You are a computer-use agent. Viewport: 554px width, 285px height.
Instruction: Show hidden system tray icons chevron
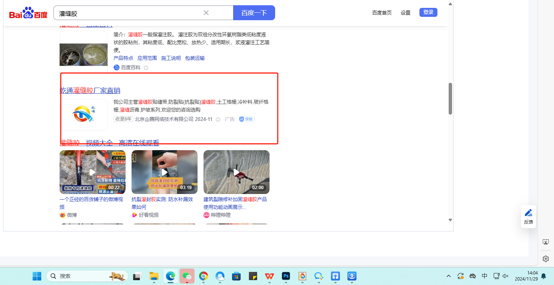(x=449, y=276)
